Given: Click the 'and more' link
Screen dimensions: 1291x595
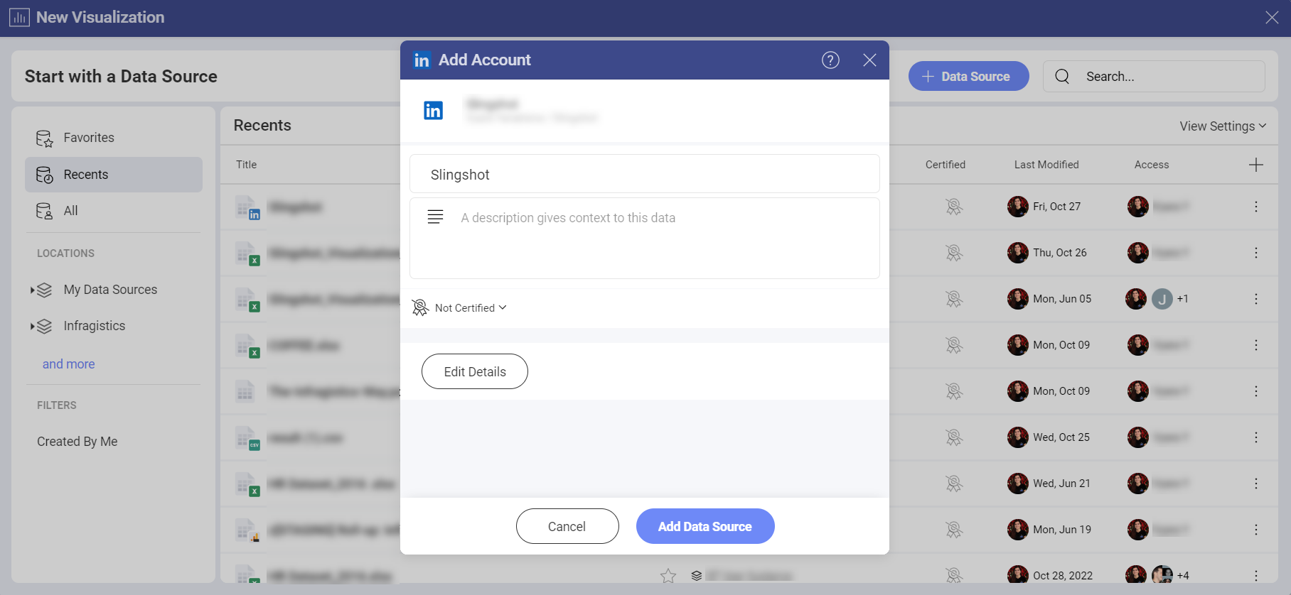Looking at the screenshot, I should pos(68,364).
